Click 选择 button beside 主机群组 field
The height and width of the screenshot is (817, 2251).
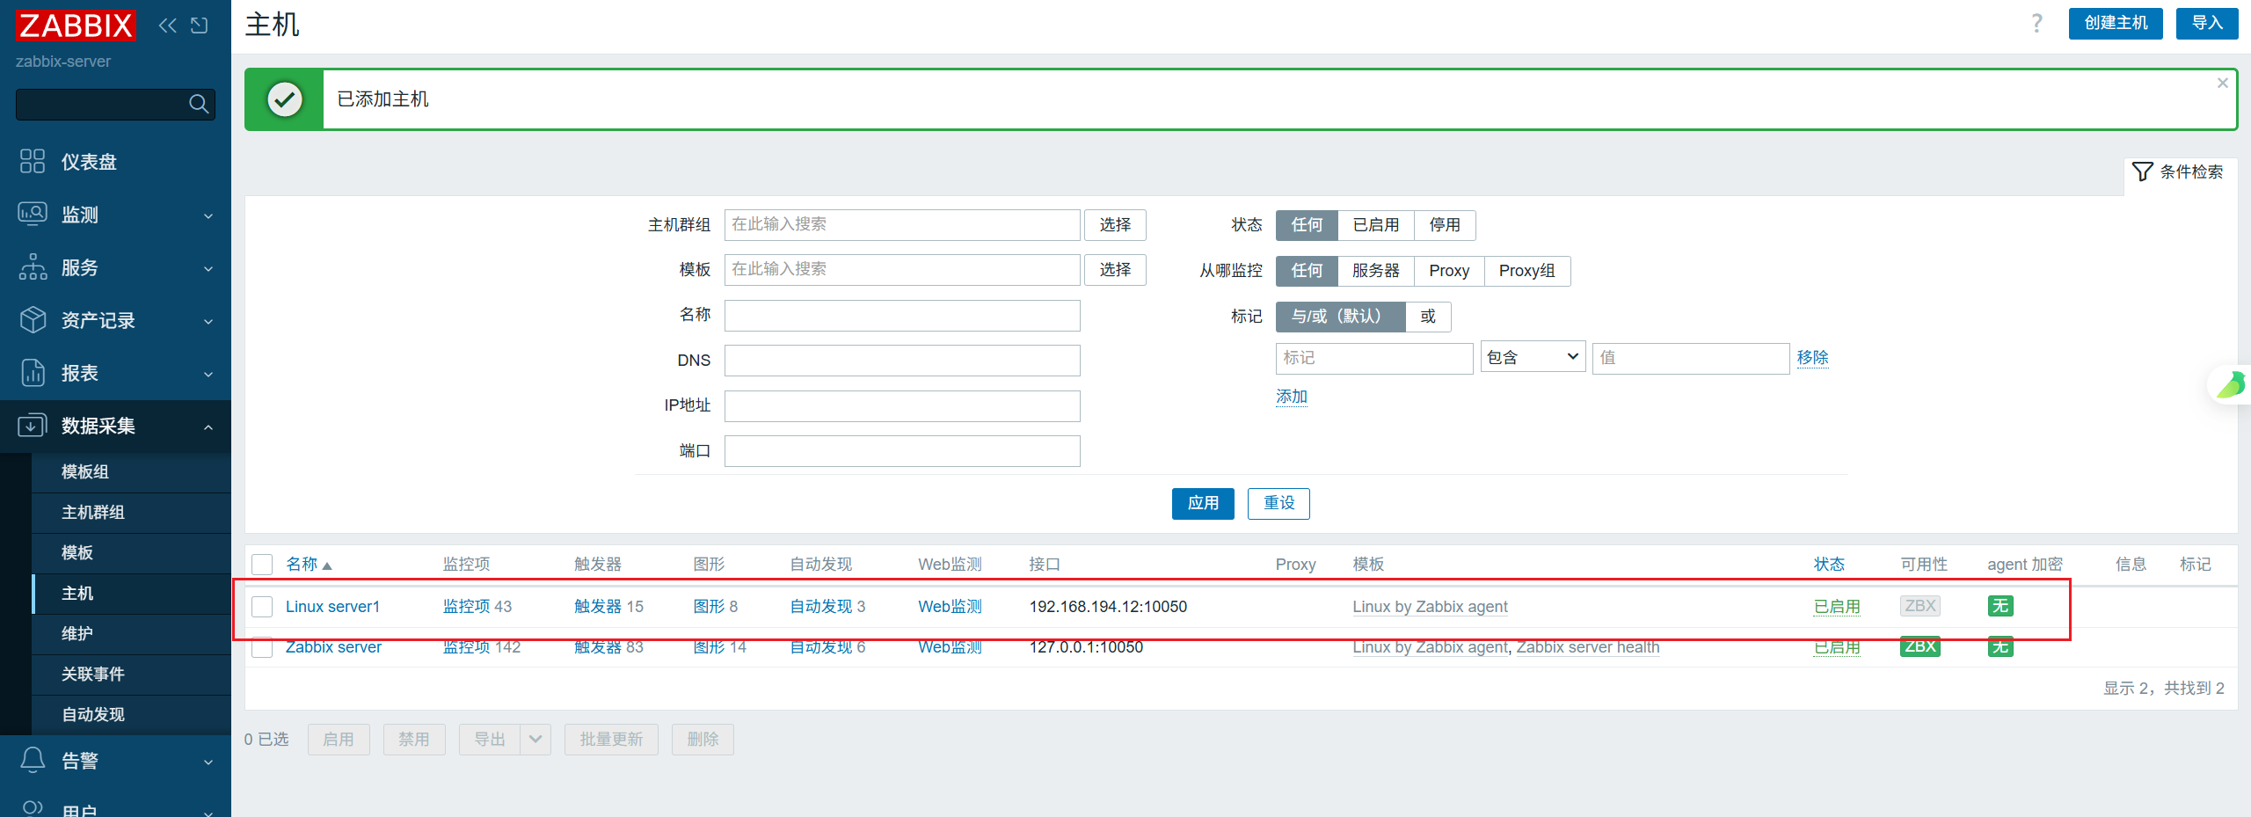click(x=1115, y=225)
